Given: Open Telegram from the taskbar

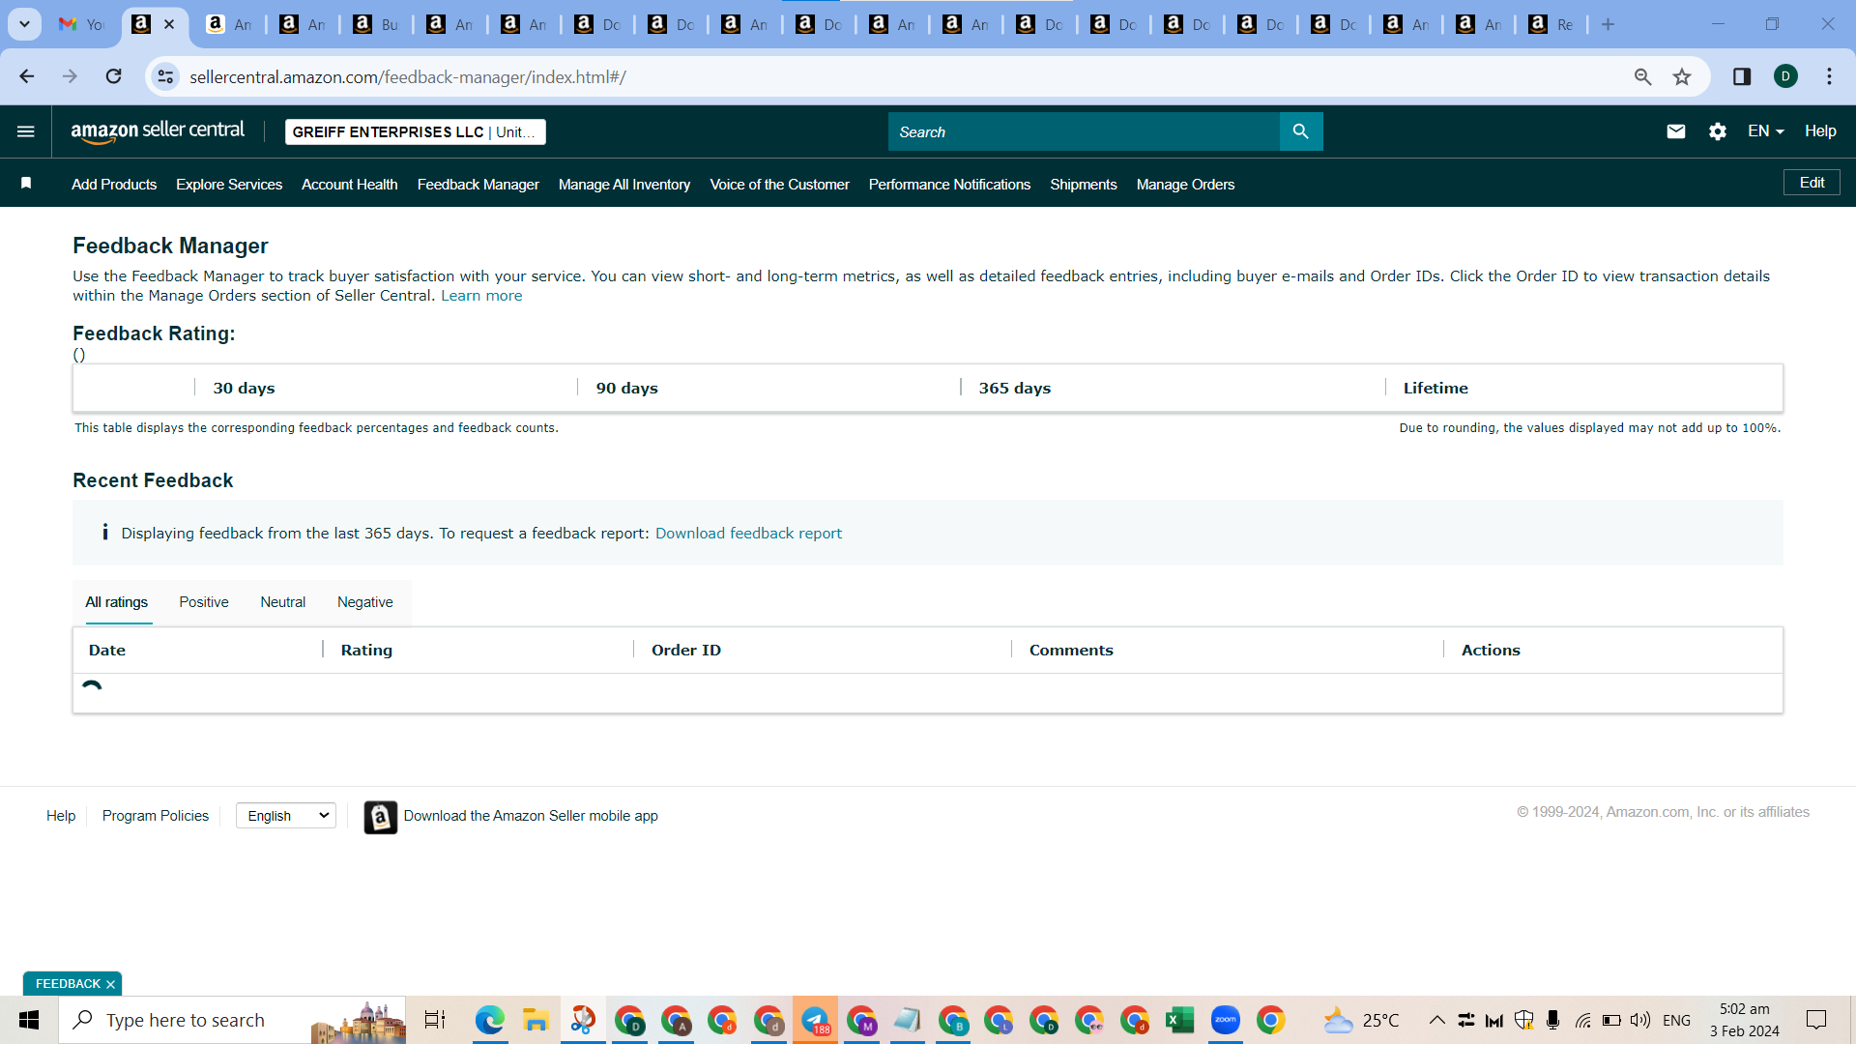Looking at the screenshot, I should (815, 1020).
